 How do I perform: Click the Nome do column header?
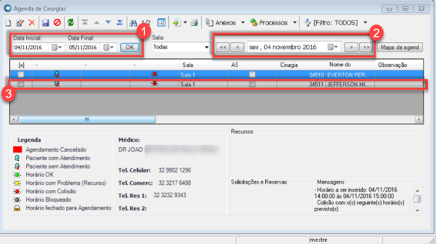click(350, 65)
